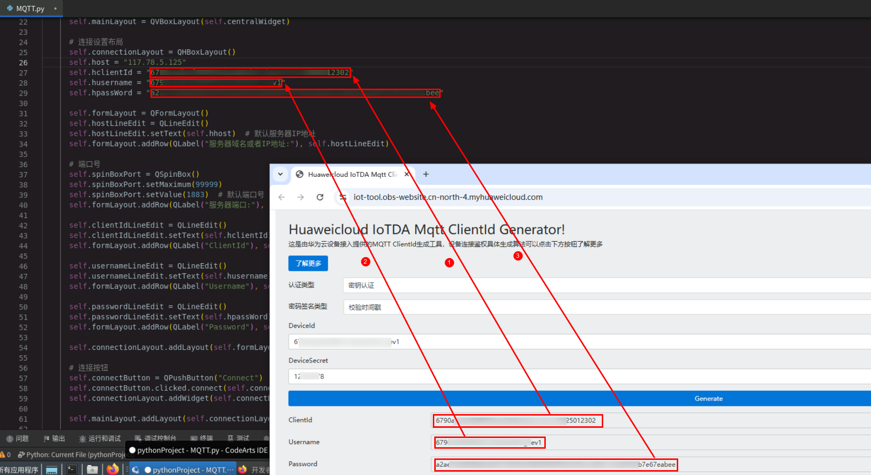The width and height of the screenshot is (871, 475).
Task: View site information icon in address bar
Action: [343, 197]
